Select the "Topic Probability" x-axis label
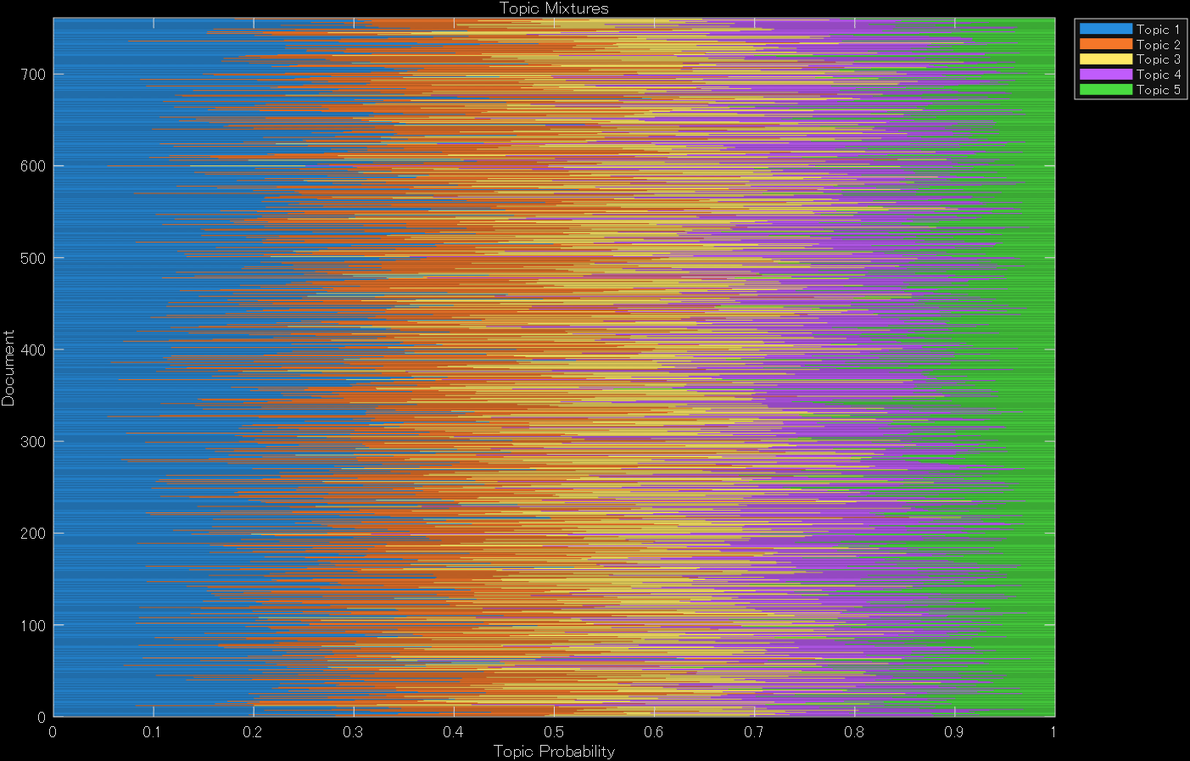1190x761 pixels. (554, 752)
